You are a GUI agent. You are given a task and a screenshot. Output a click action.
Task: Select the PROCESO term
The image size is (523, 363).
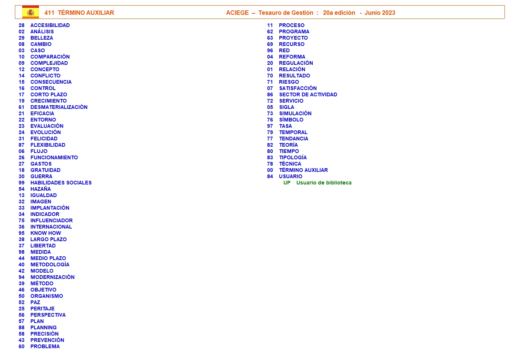point(292,25)
